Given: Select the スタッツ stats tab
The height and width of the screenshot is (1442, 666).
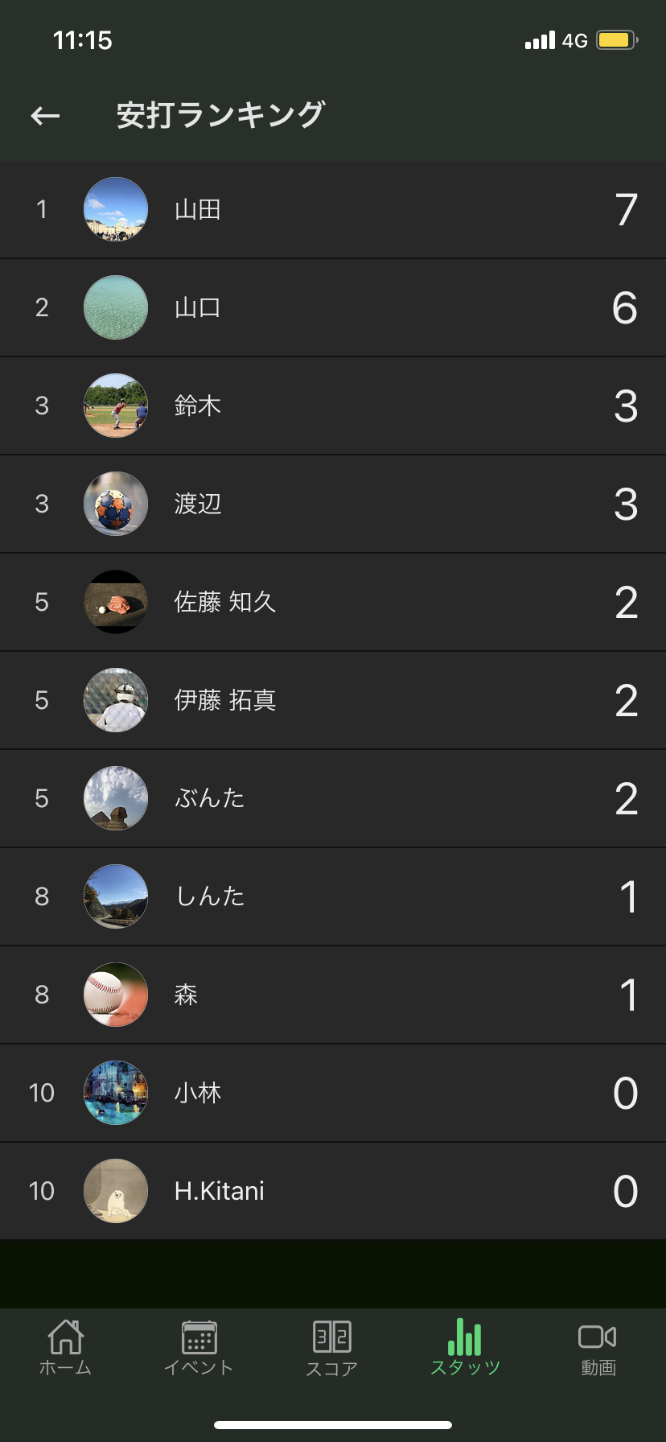Looking at the screenshot, I should 465,1348.
